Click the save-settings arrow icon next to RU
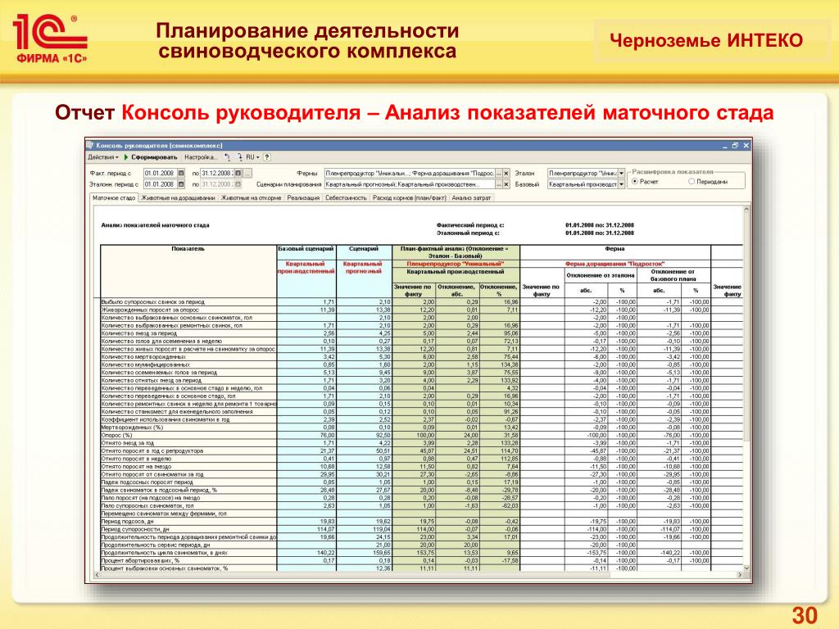The height and width of the screenshot is (629, 839). 239,157
